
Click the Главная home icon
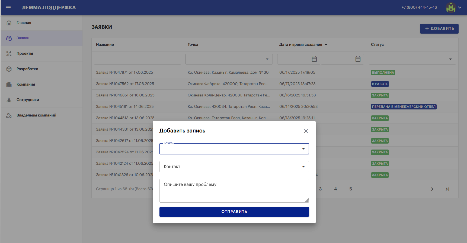[9, 23]
